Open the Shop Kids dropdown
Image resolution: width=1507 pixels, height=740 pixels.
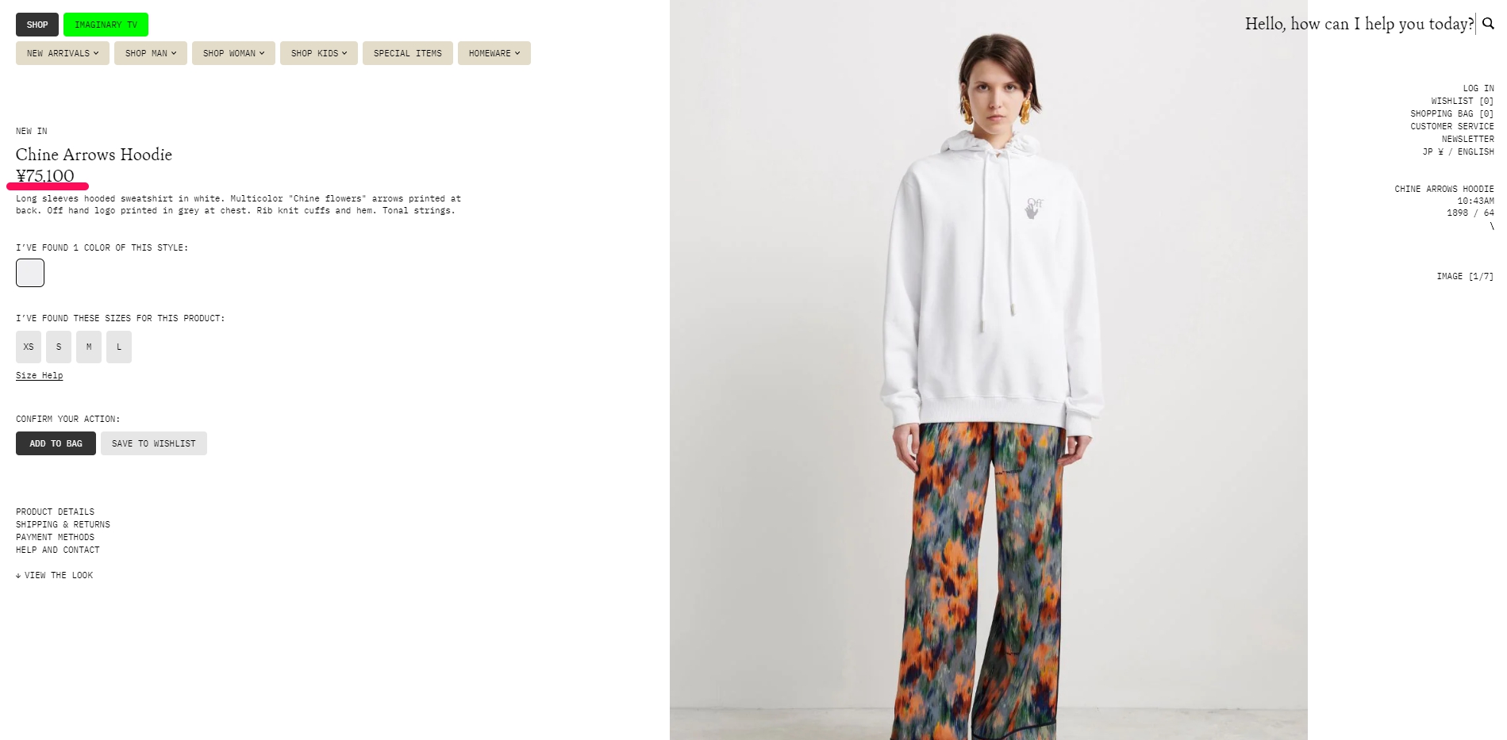click(x=319, y=53)
